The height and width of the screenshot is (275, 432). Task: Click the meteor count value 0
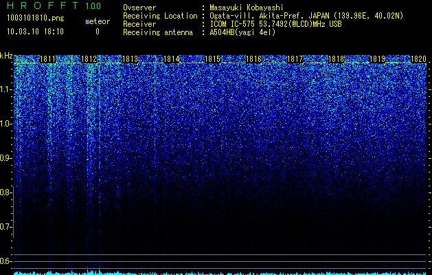click(x=98, y=32)
